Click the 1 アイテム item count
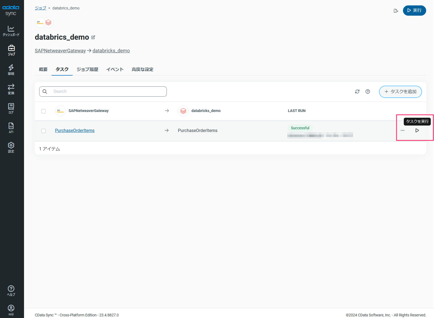 pyautogui.click(x=50, y=149)
